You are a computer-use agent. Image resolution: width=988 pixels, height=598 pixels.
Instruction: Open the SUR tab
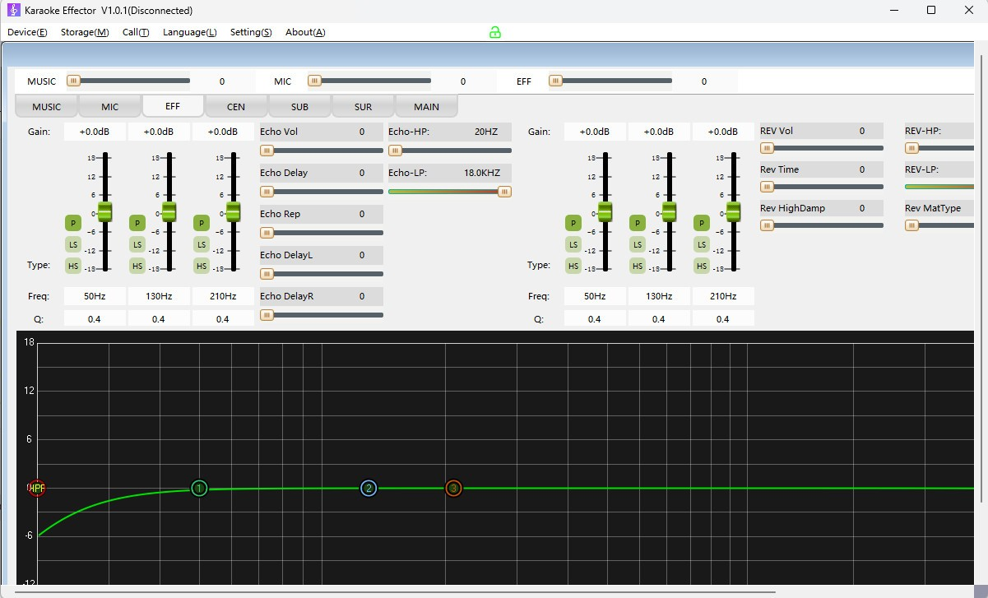coord(363,107)
